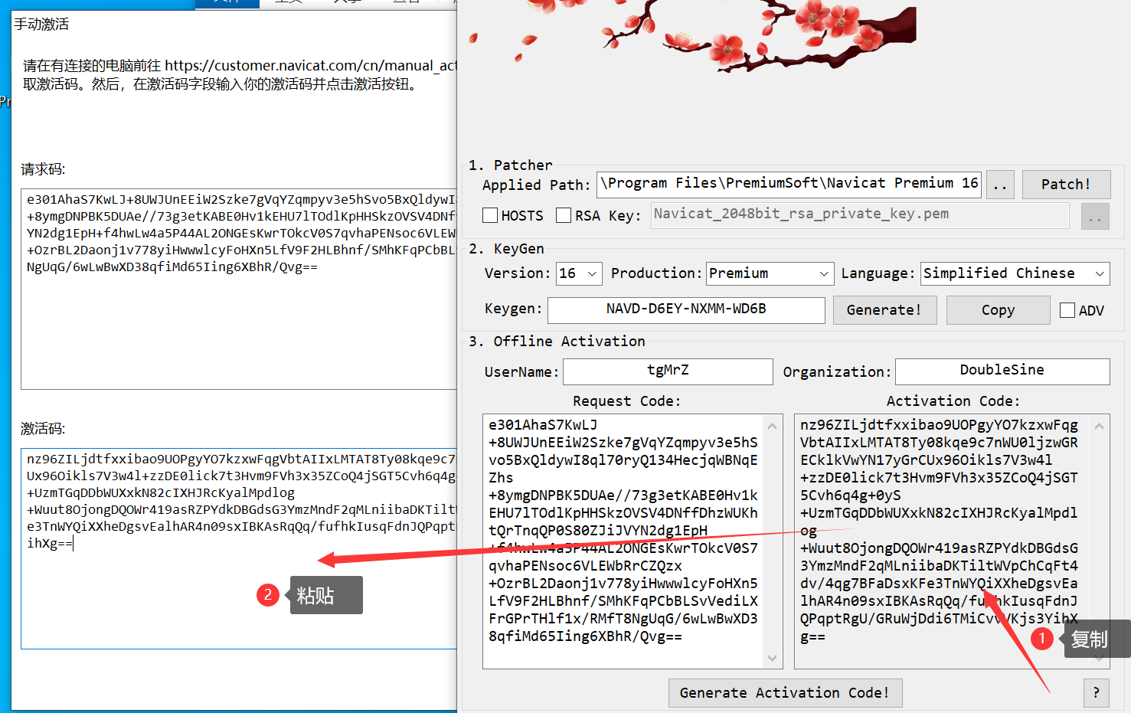Check the ADV option
This screenshot has width=1131, height=713.
1067,310
